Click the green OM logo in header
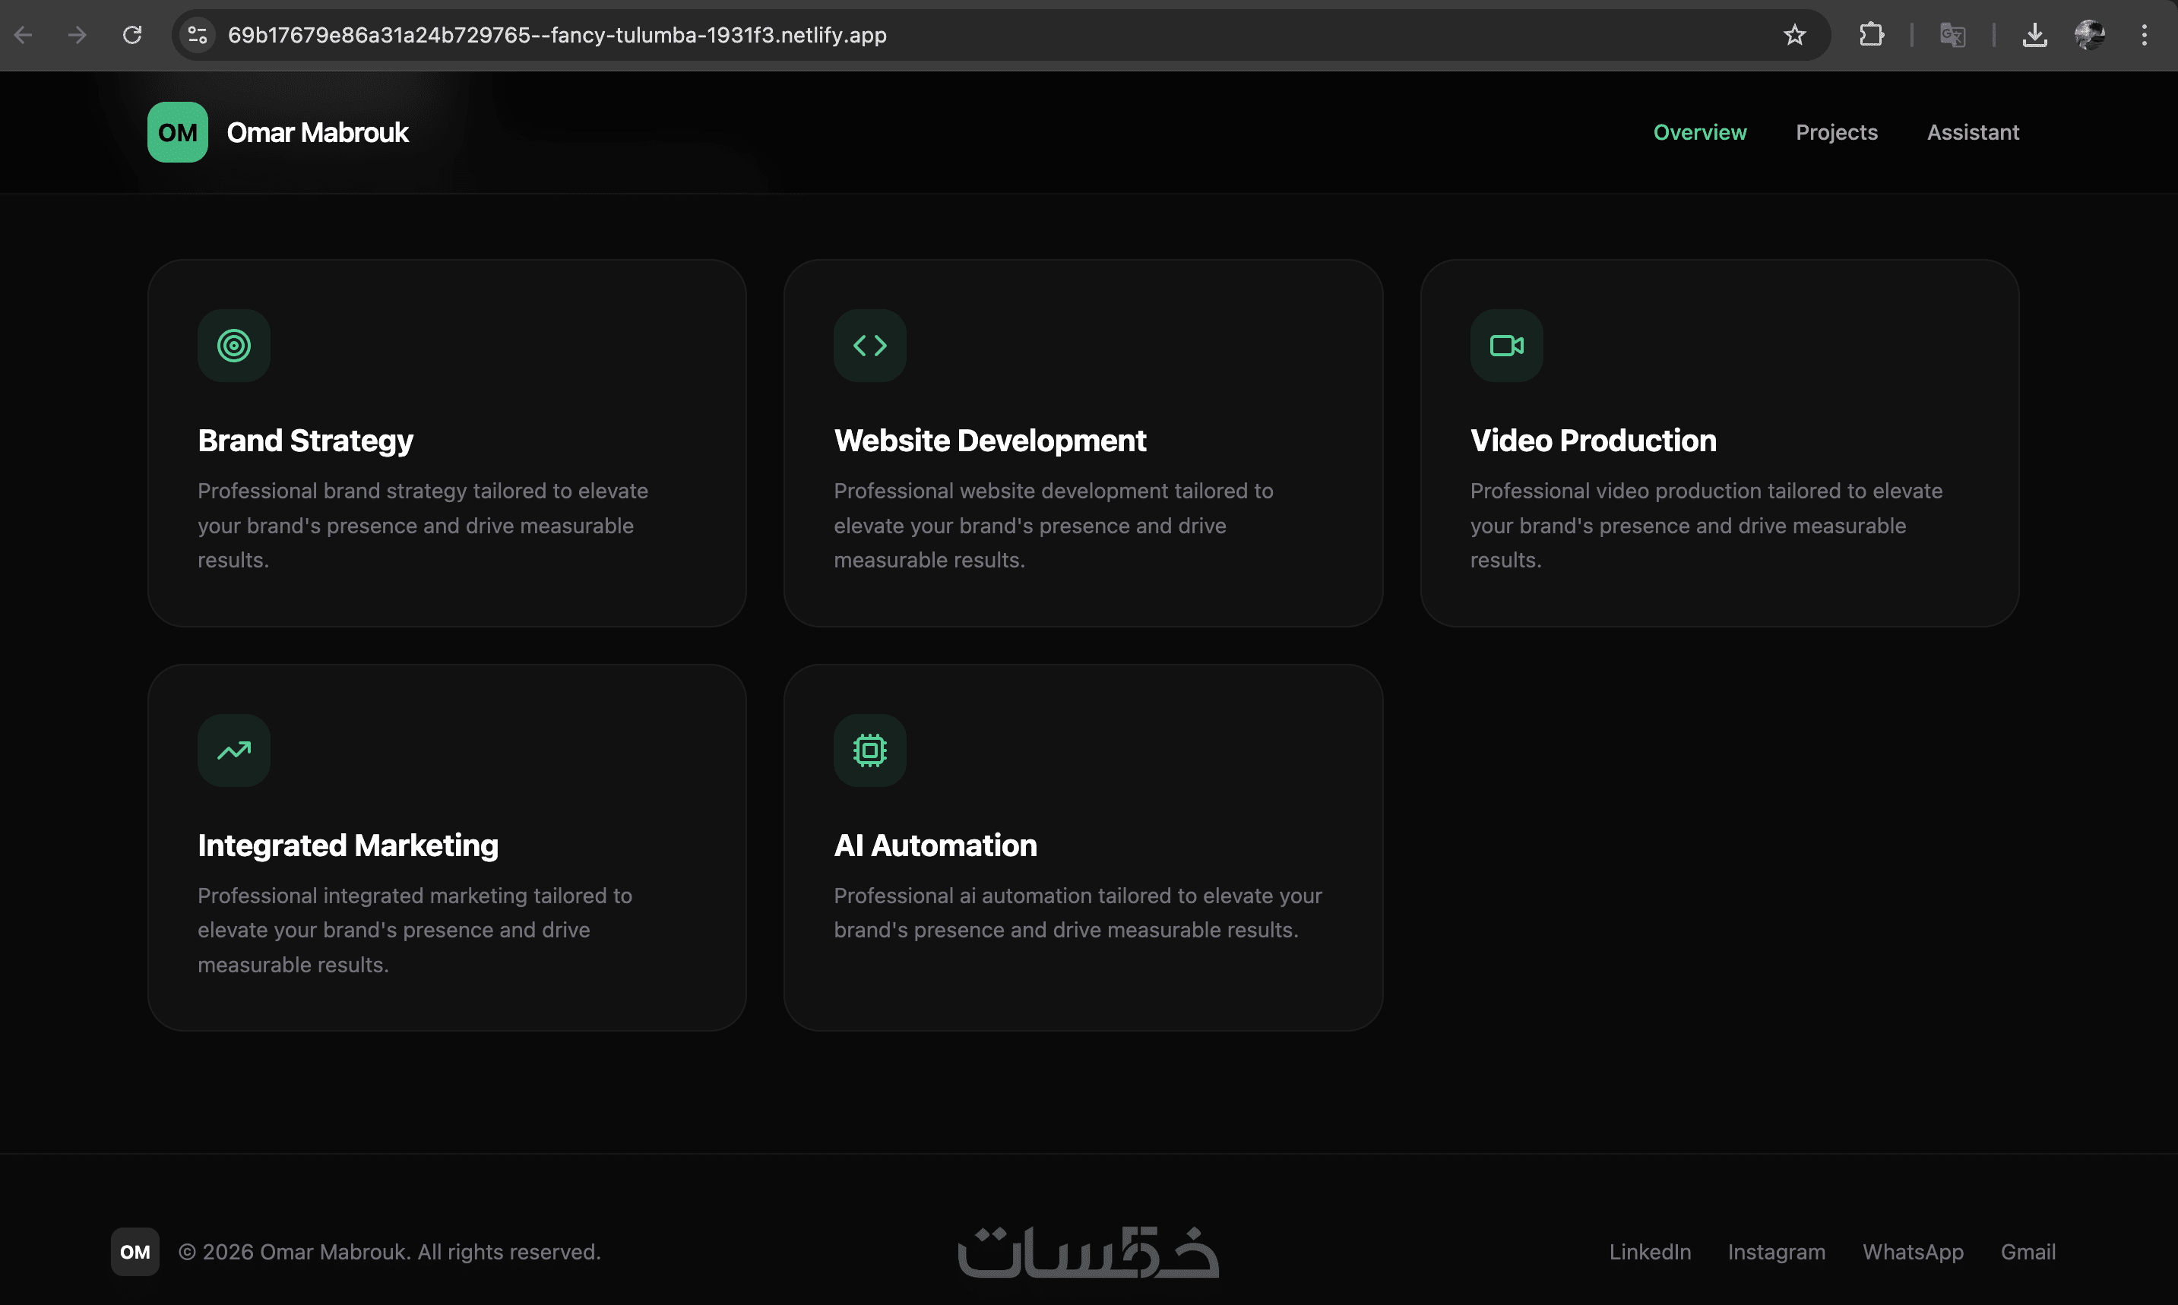 pyautogui.click(x=178, y=132)
